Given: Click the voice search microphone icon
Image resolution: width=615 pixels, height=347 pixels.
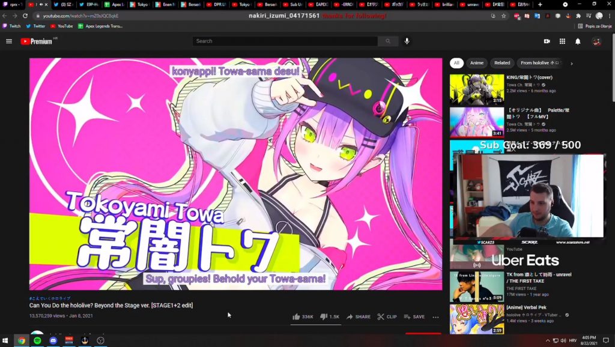Looking at the screenshot, I should 407,41.
